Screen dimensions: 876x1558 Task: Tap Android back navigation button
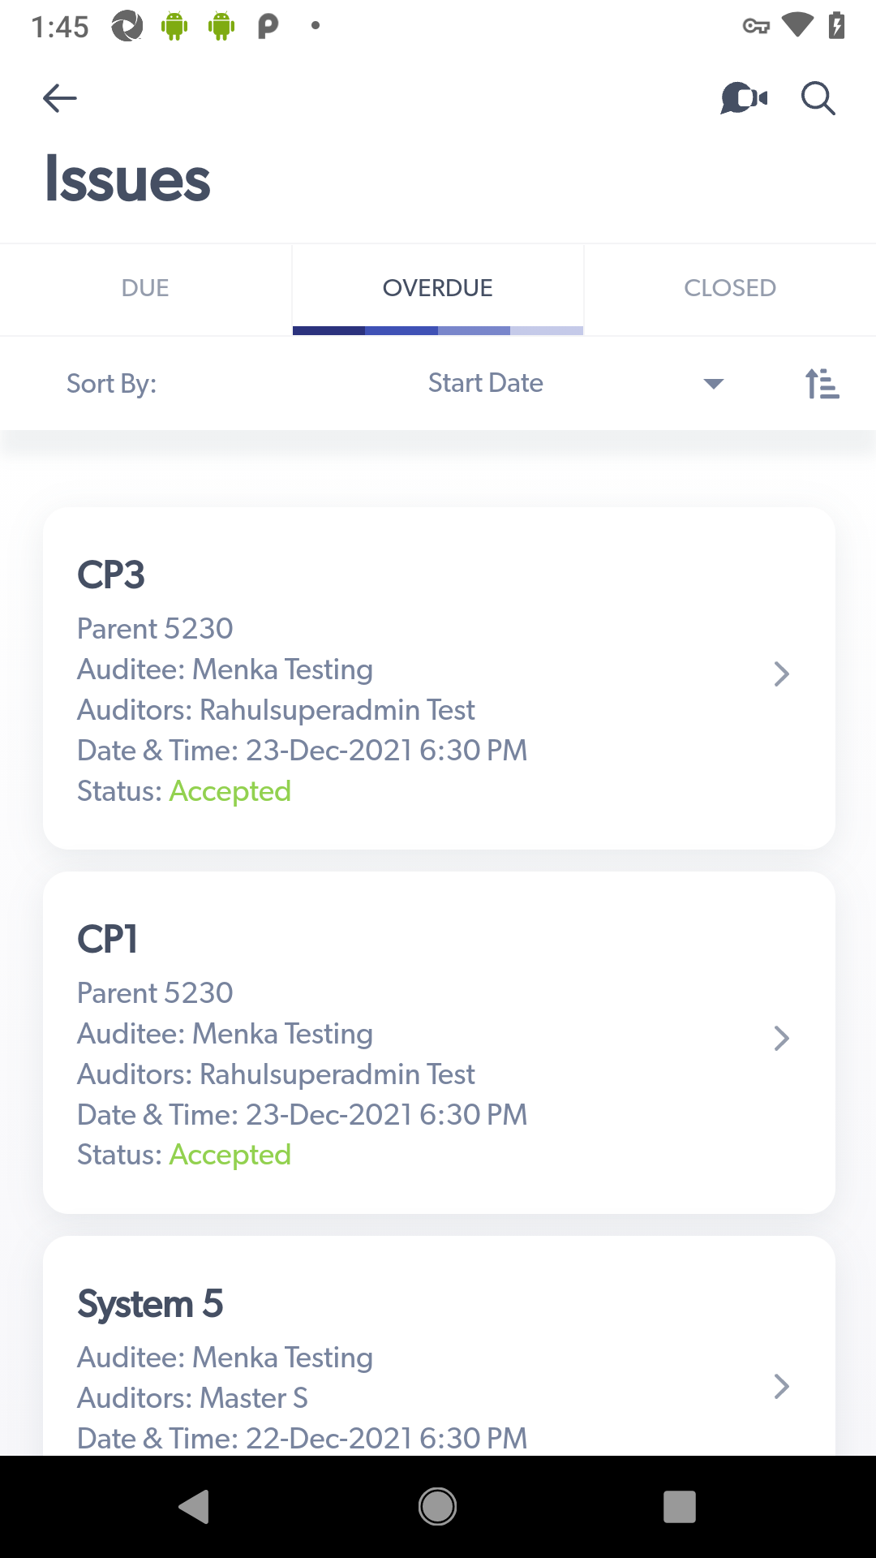[x=194, y=1507]
